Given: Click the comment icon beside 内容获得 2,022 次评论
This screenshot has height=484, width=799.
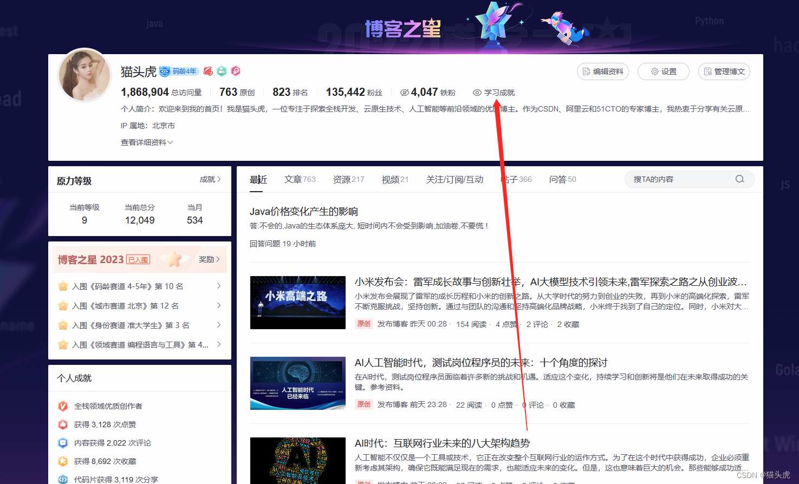Looking at the screenshot, I should (x=63, y=443).
